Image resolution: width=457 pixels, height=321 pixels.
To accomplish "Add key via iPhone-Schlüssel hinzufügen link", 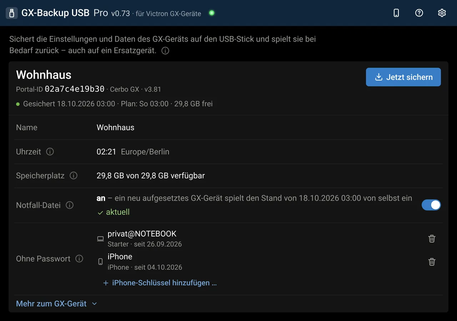I will (160, 283).
